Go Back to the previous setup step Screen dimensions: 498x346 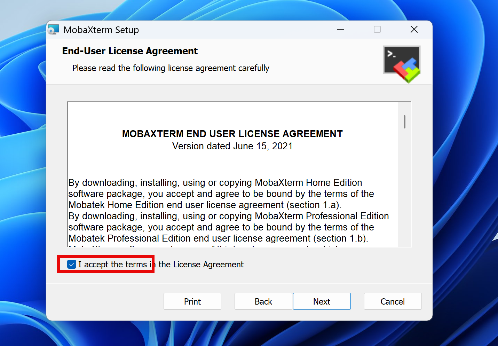click(x=263, y=301)
